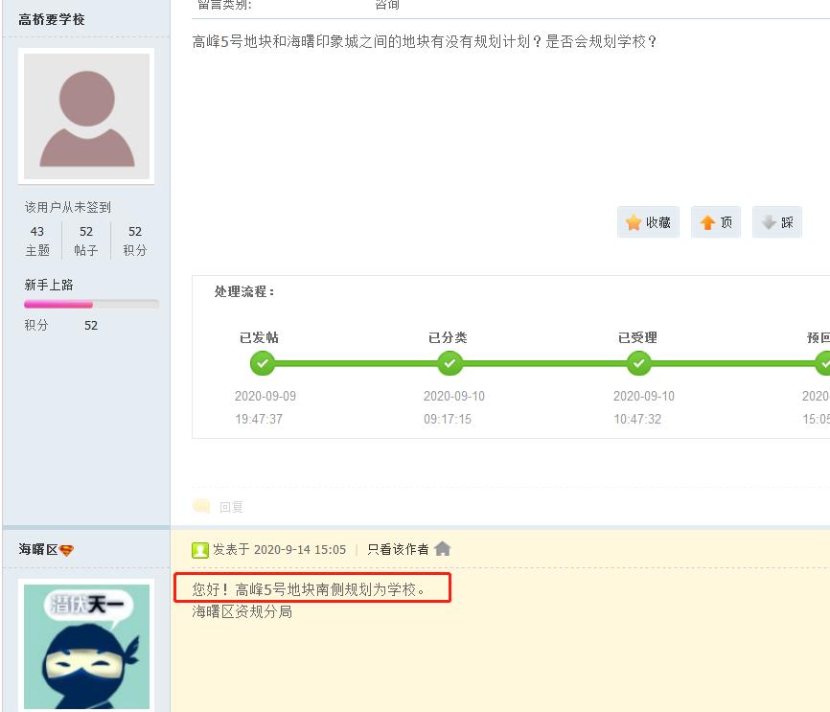This screenshot has height=712, width=830.
Task: Click the house icon beside 只看该作者
Action: tap(442, 549)
